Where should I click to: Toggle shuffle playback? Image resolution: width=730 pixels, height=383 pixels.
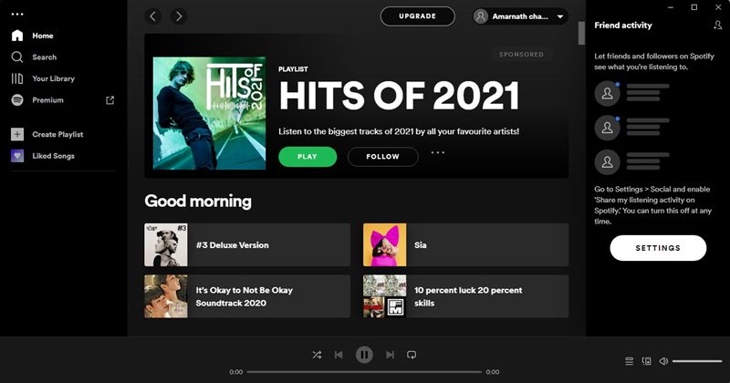click(x=317, y=355)
